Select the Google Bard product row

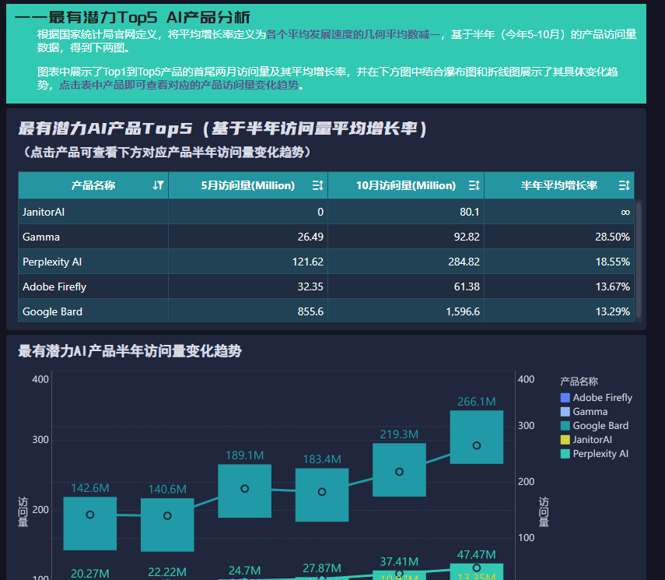pos(326,311)
